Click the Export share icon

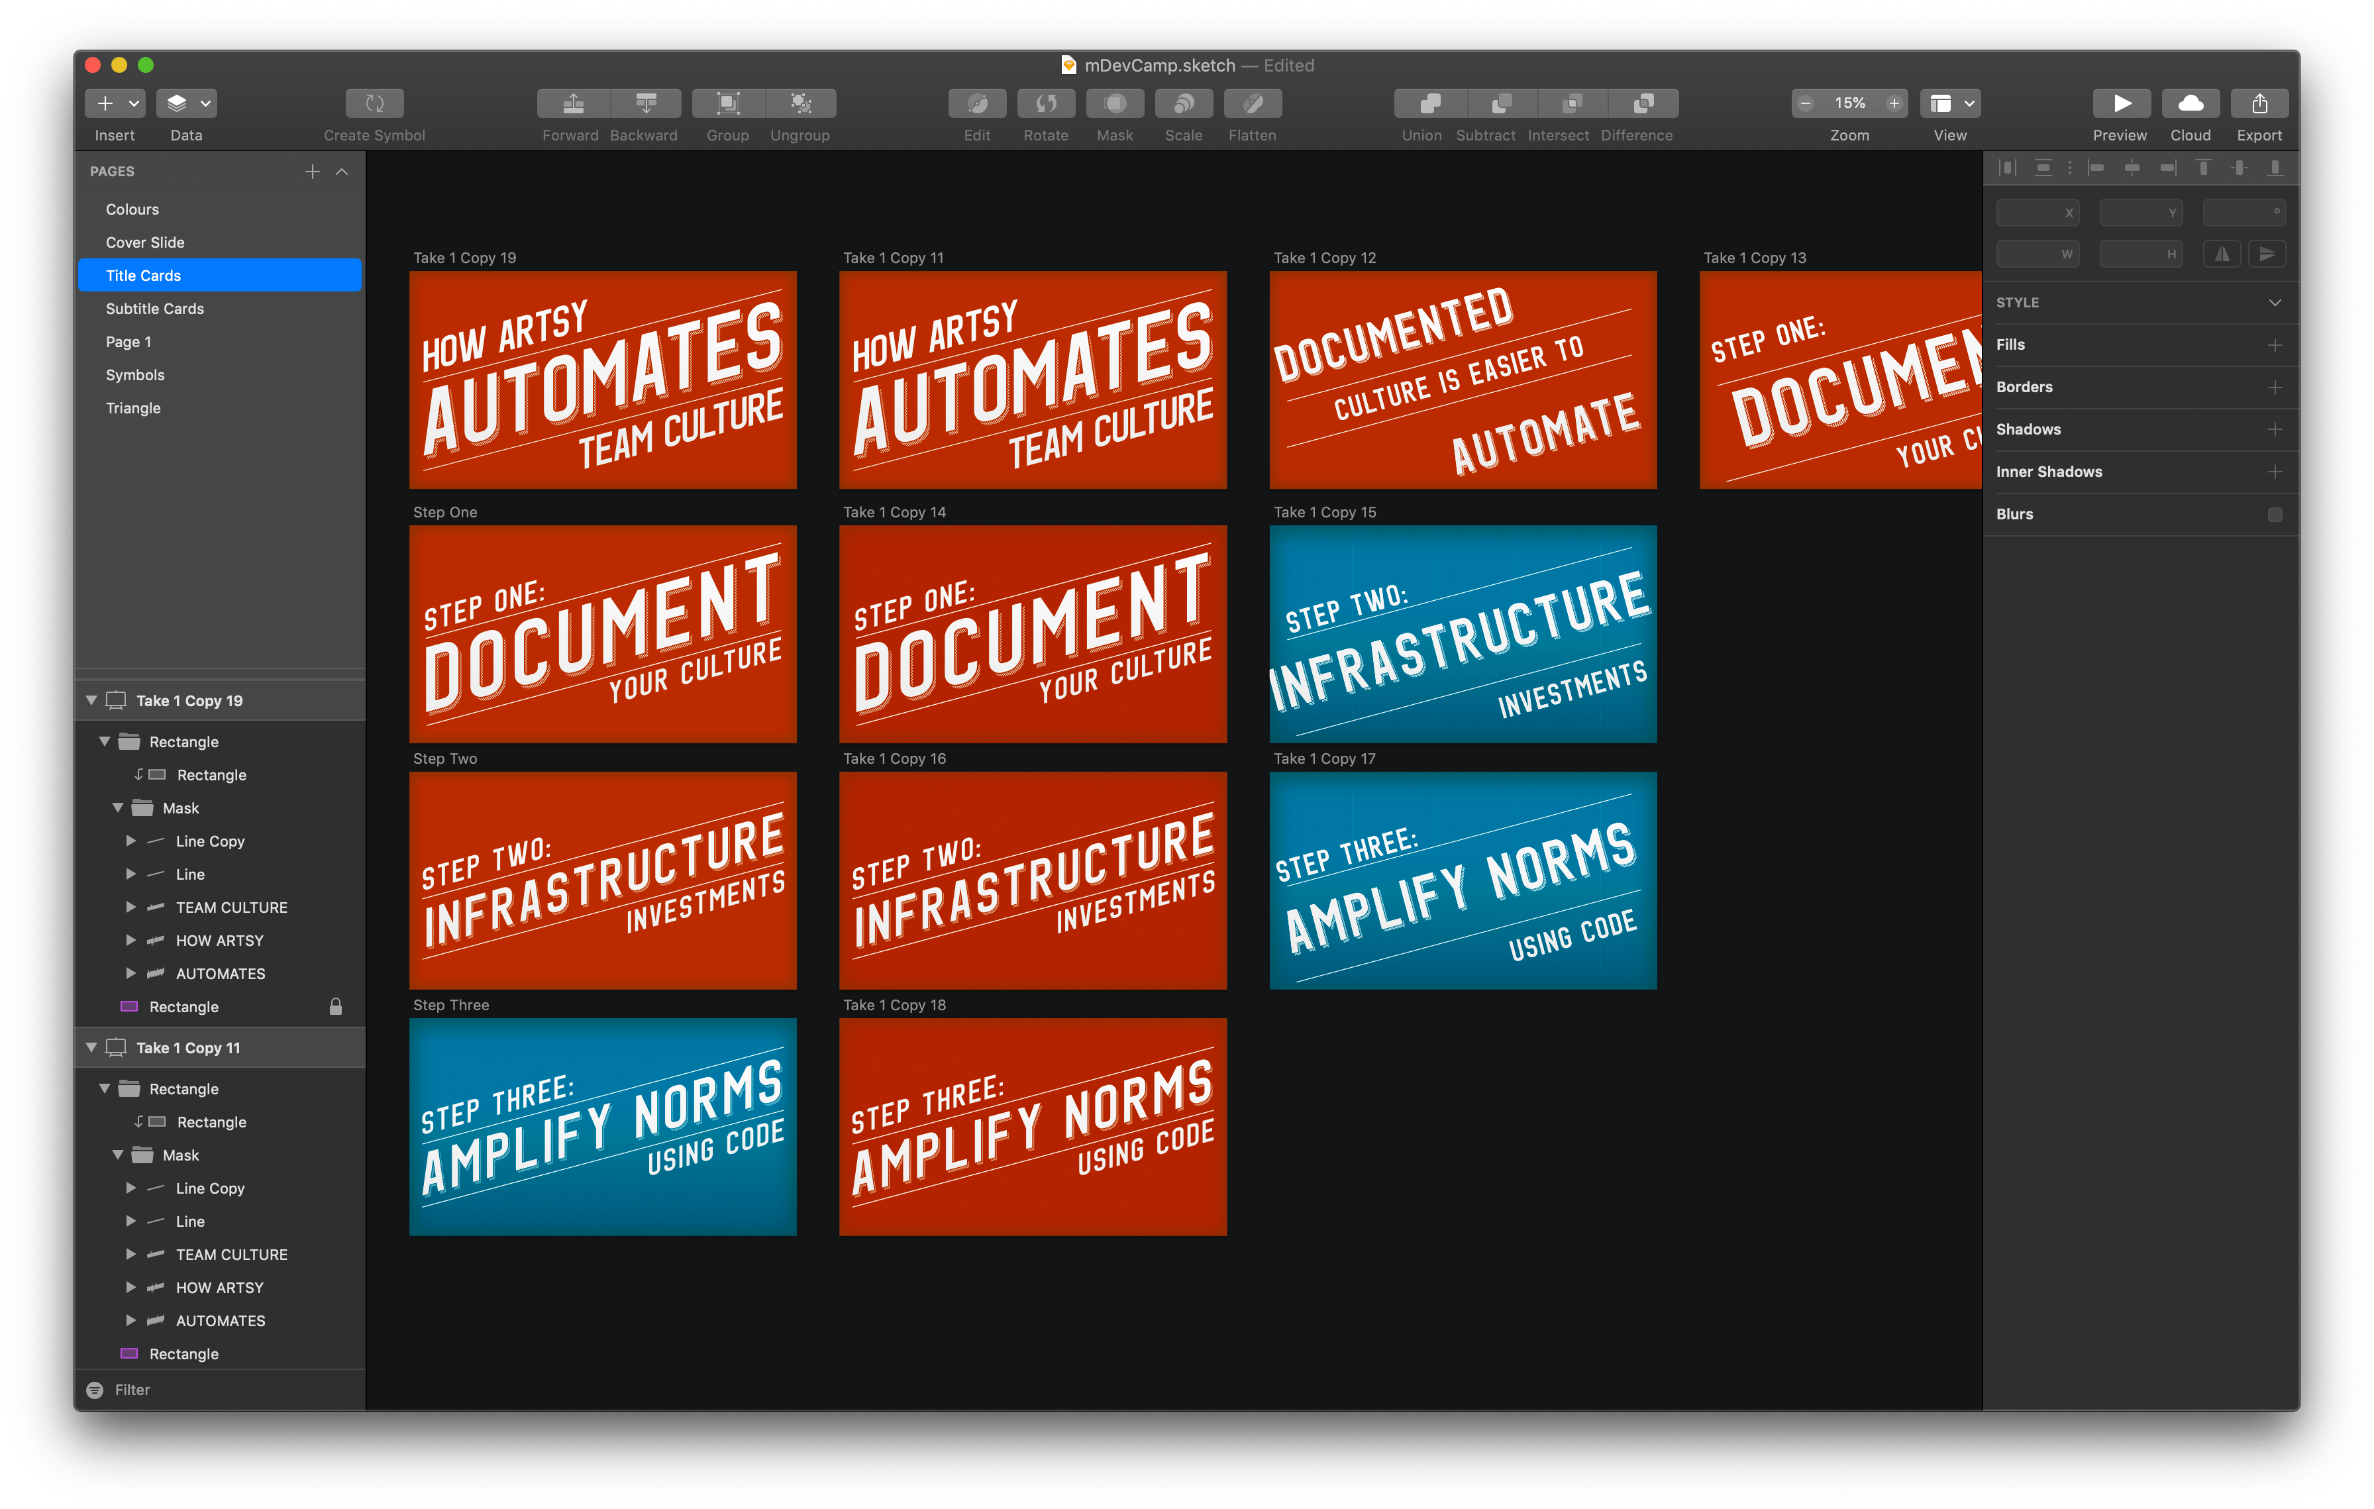click(2259, 103)
